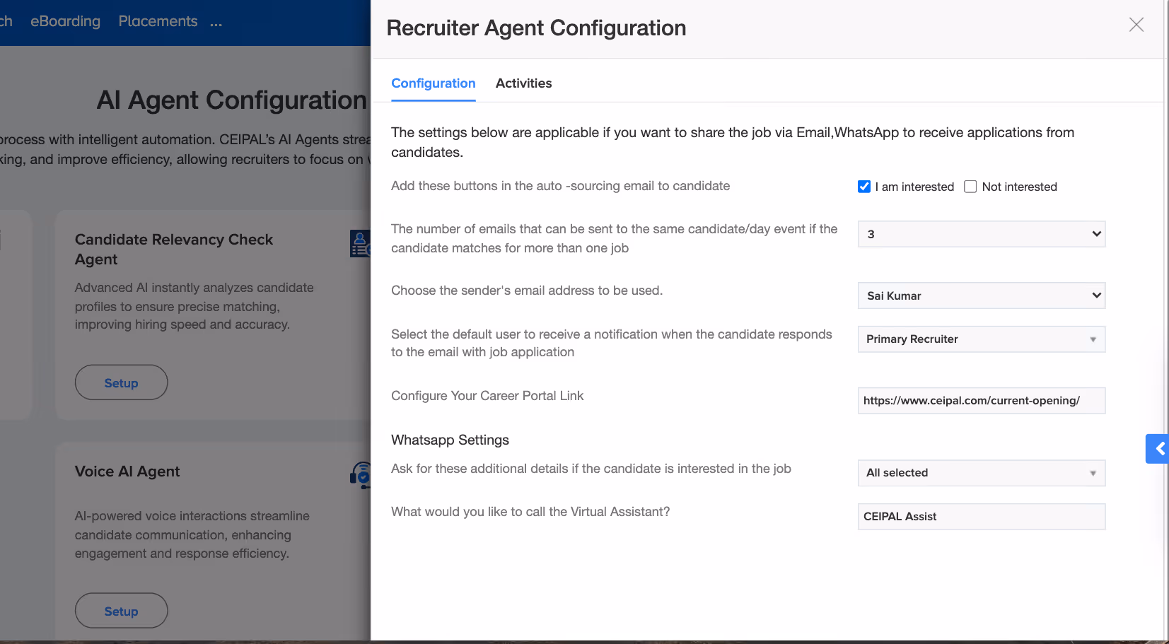Uncheck the I am interested checkbox
Viewport: 1169px width, 644px height.
(863, 187)
